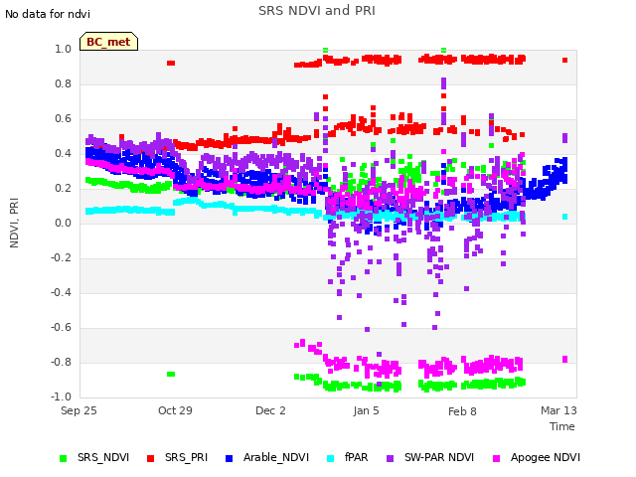Click the NDVI, PRI y-axis label
The height and width of the screenshot is (477, 636).
click(x=14, y=223)
